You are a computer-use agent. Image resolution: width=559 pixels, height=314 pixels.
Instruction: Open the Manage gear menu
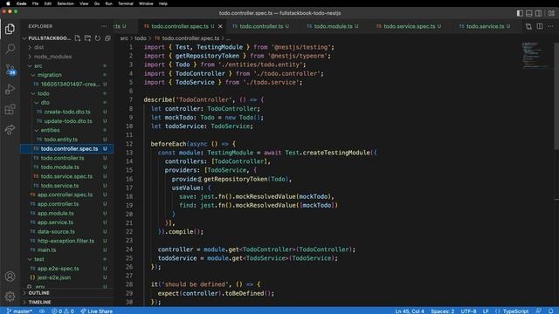10,296
